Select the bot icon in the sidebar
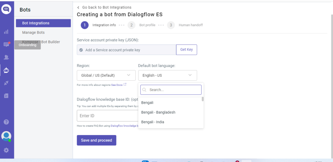 click(6, 70)
